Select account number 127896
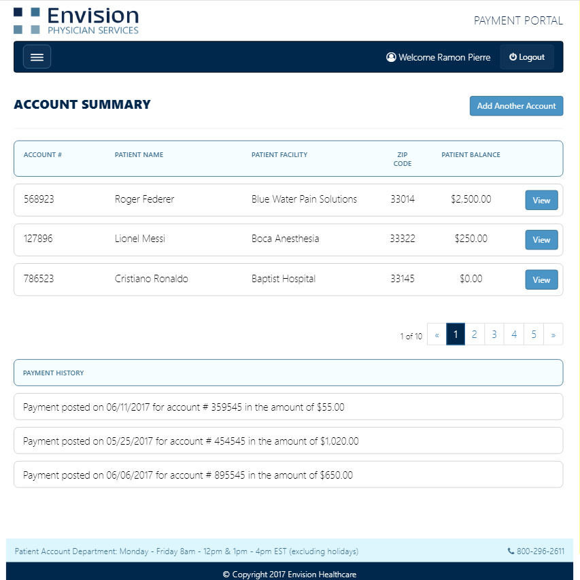 click(x=38, y=239)
